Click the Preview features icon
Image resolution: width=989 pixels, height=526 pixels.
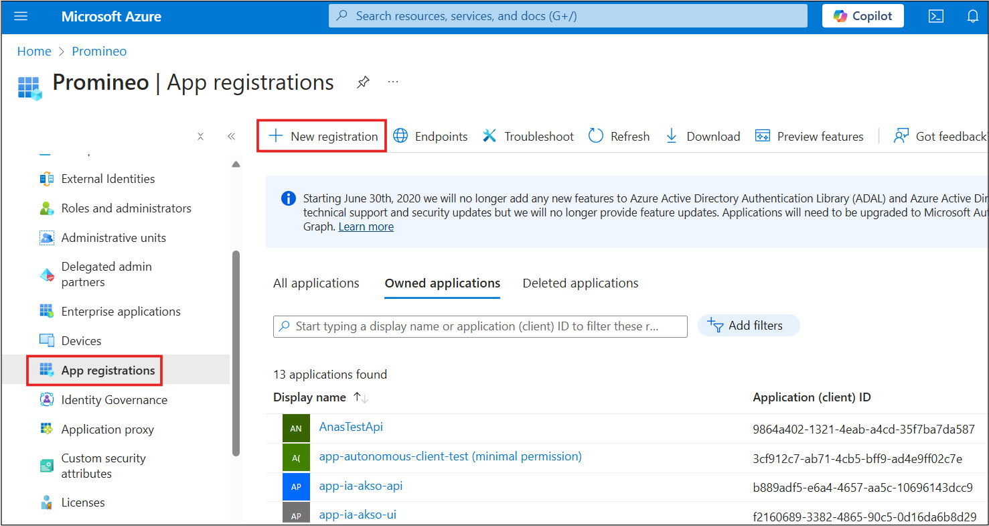[763, 136]
